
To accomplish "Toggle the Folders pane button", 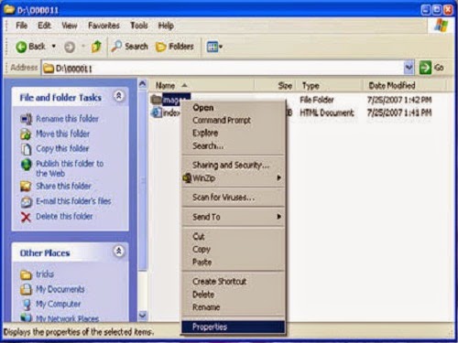I will click(175, 47).
